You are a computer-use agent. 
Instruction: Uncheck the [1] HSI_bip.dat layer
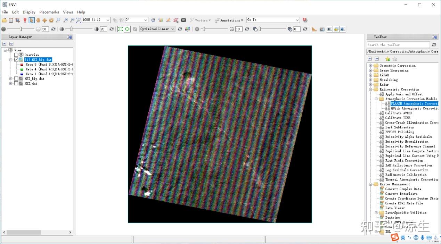16,60
